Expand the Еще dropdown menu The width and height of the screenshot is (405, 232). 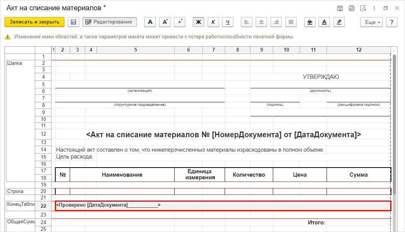pyautogui.click(x=372, y=22)
